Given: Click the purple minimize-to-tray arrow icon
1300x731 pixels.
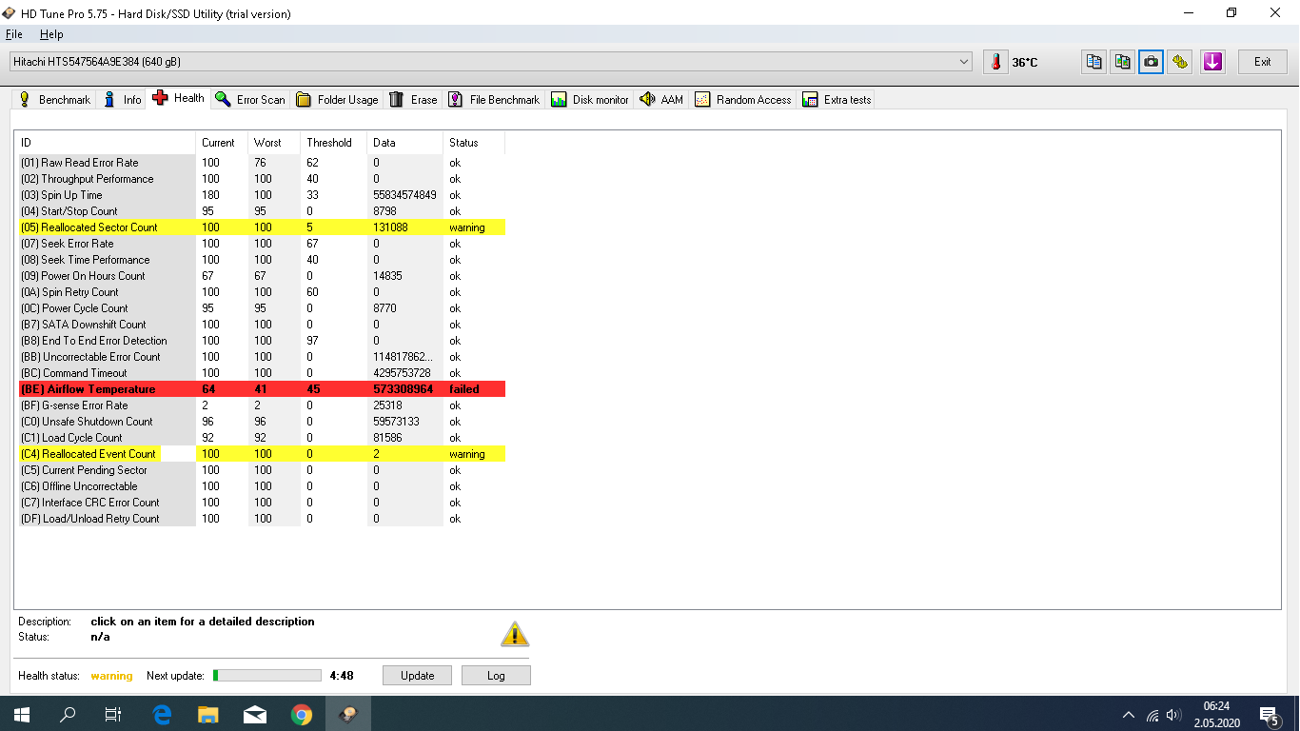Looking at the screenshot, I should (x=1212, y=62).
